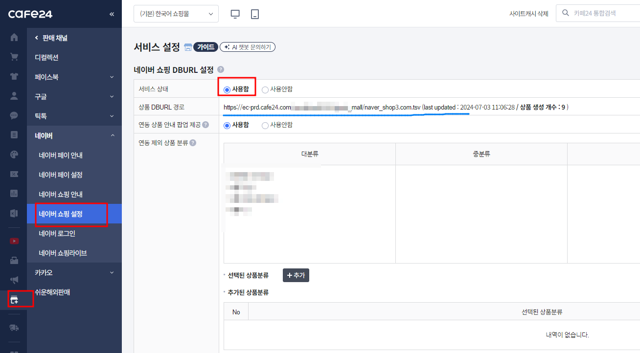Open the YouTube video icon in sidebar
The image size is (640, 353).
tap(14, 241)
